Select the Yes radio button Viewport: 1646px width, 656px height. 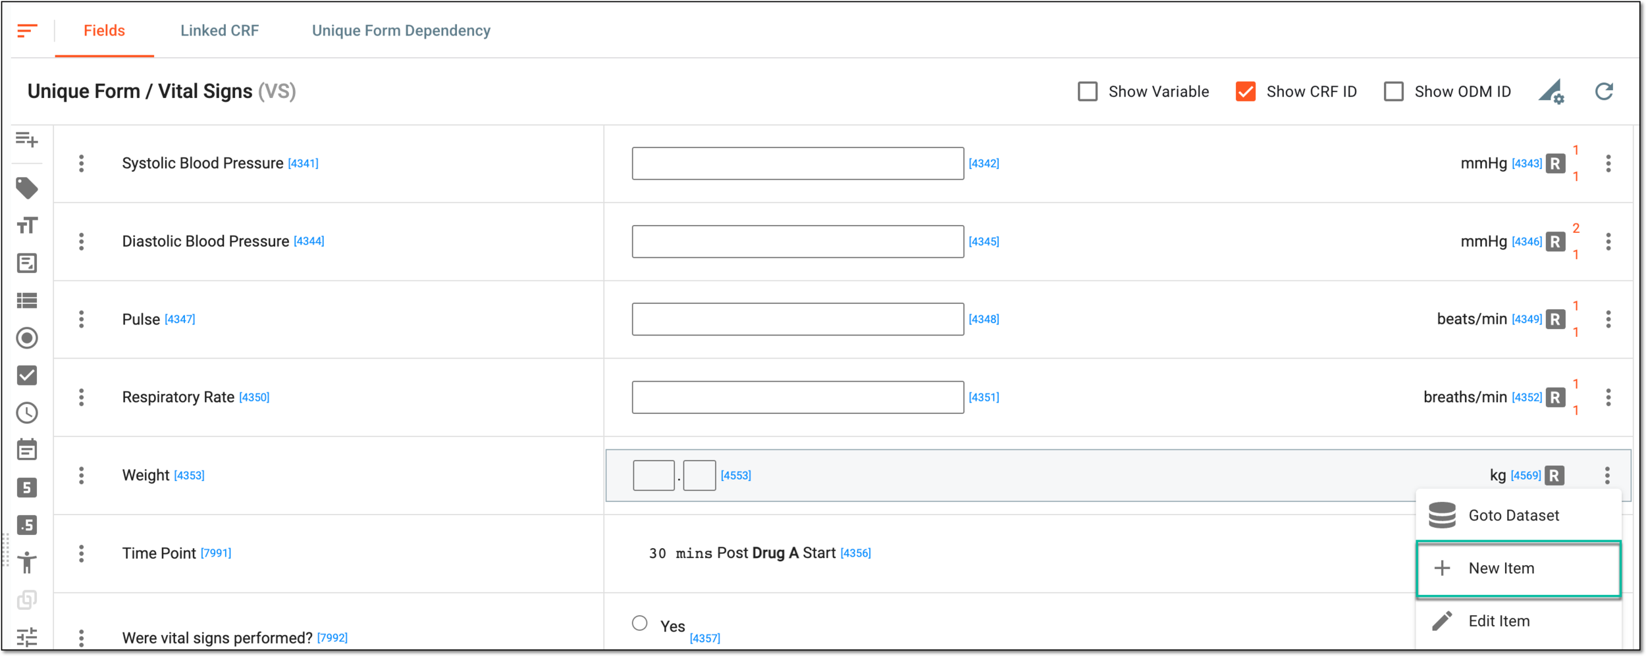pos(640,623)
